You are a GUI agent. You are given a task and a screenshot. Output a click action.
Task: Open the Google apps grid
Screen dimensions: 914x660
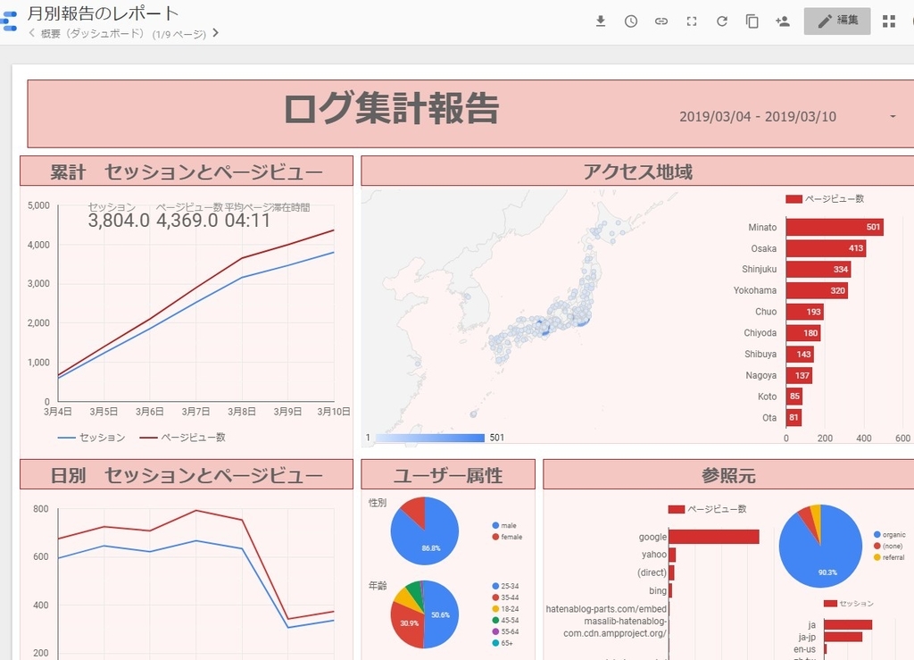(x=889, y=21)
